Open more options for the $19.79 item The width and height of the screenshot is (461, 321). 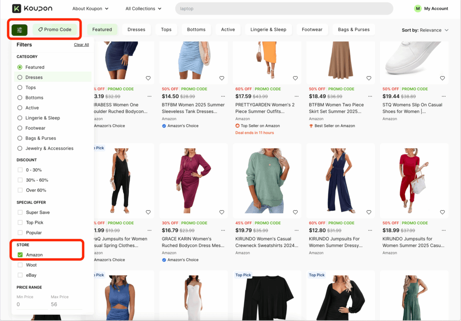click(296, 231)
